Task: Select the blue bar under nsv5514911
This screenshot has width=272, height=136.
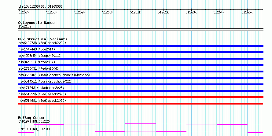Action: [141, 84]
